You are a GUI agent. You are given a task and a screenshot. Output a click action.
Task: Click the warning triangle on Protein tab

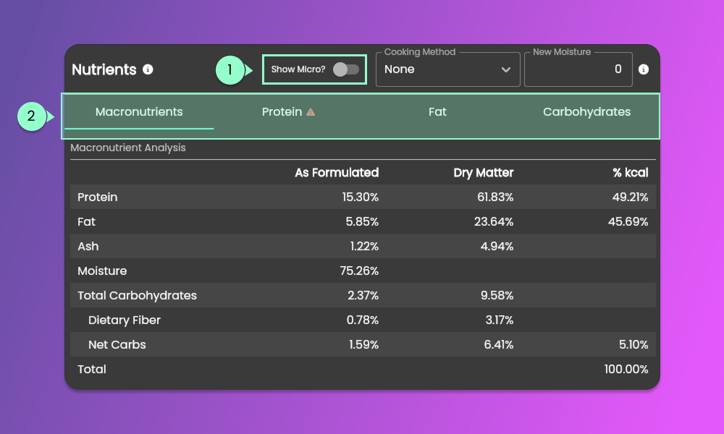pyautogui.click(x=311, y=112)
